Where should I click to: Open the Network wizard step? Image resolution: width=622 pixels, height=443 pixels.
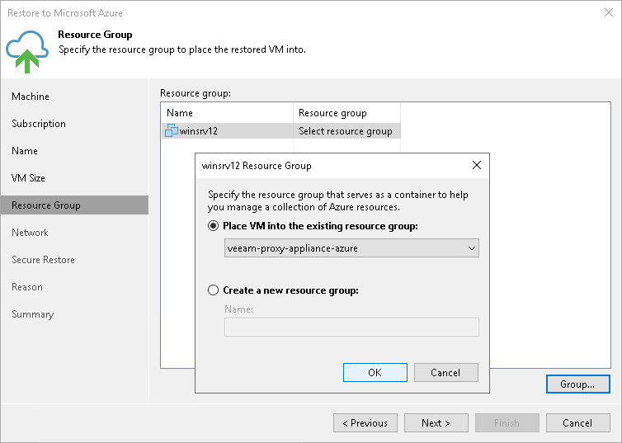pyautogui.click(x=30, y=233)
